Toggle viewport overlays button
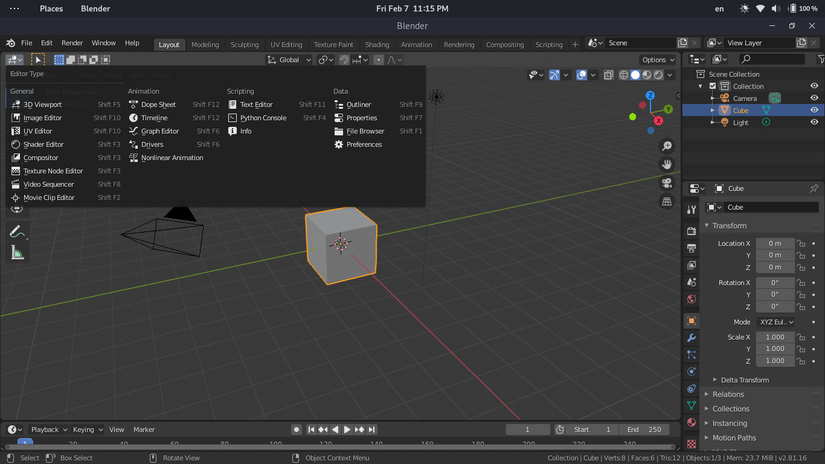Screen dimensions: 825x464 [x=582, y=75]
